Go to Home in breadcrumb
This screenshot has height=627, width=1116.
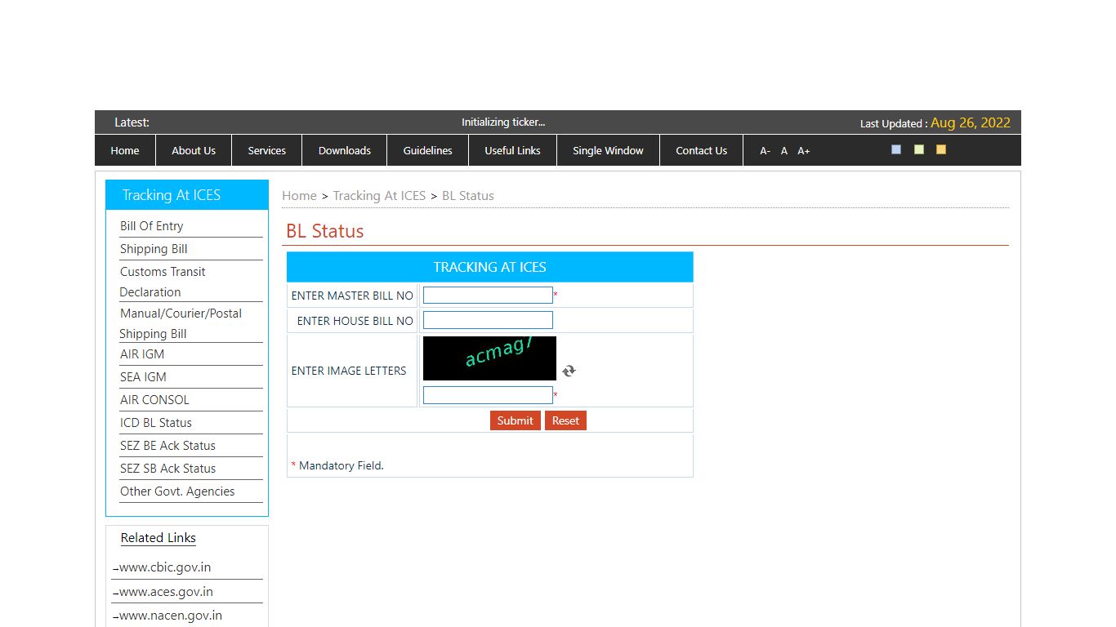(x=299, y=196)
